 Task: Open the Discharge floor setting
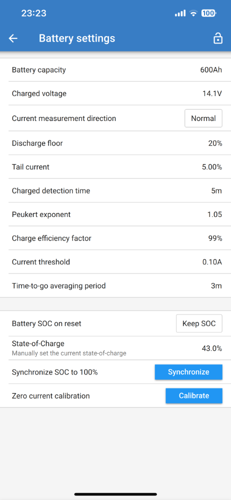pos(115,143)
